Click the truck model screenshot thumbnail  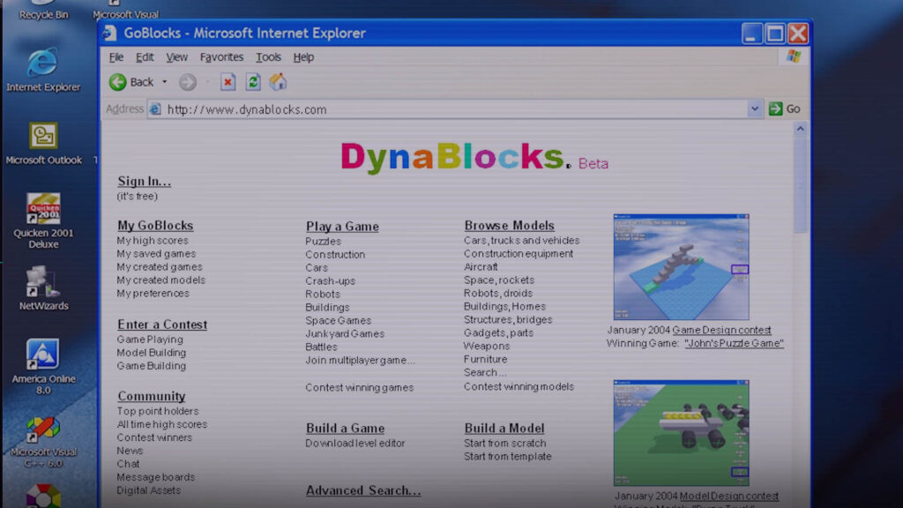[x=682, y=432]
